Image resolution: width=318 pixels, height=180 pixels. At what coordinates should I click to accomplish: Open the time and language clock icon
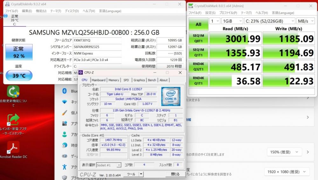point(65,145)
